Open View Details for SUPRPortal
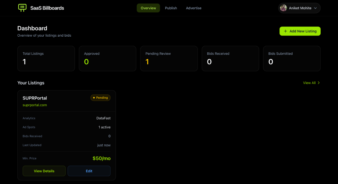Screen dimensions: 338x184 pos(44,171)
